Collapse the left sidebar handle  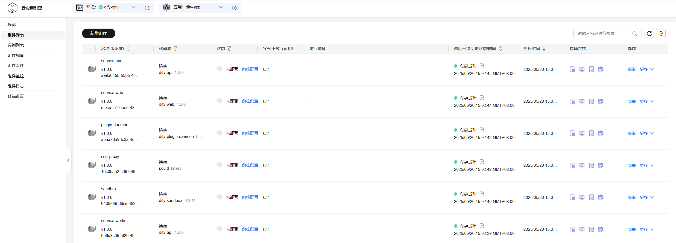[68, 160]
